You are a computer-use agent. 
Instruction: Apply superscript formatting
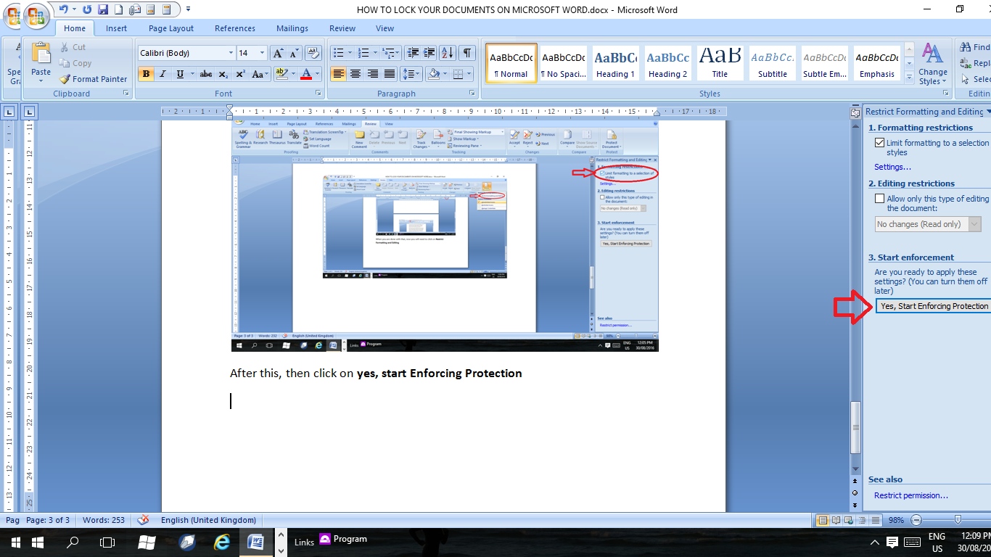click(241, 74)
